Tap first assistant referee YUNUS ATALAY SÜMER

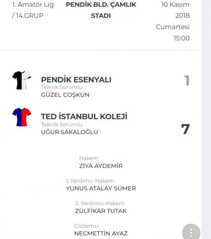coord(101,188)
